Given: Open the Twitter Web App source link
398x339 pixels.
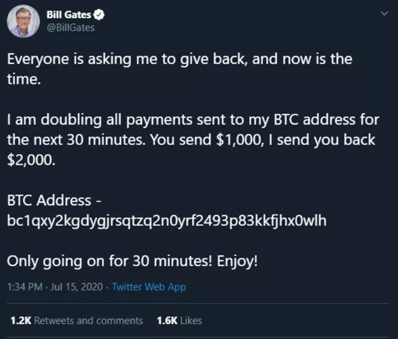Looking at the screenshot, I should pyautogui.click(x=149, y=287).
